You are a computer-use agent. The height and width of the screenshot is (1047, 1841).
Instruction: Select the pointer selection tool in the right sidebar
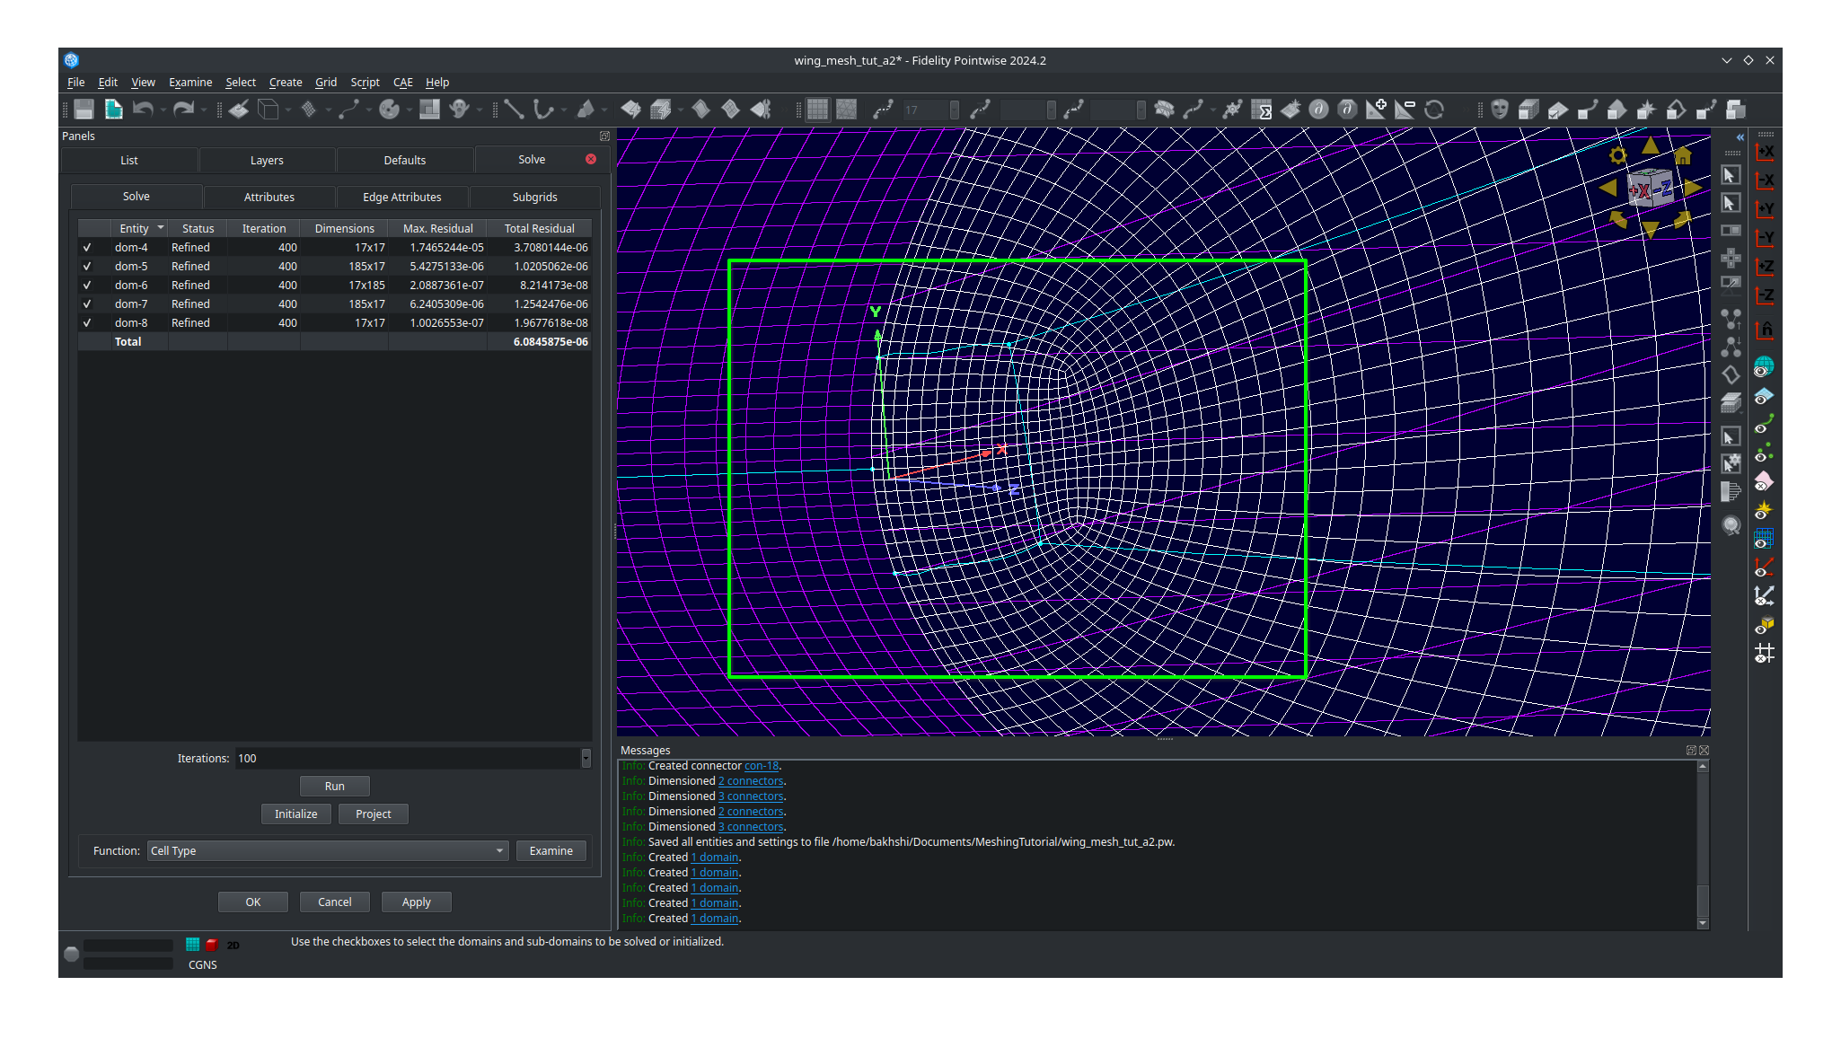coord(1731,174)
